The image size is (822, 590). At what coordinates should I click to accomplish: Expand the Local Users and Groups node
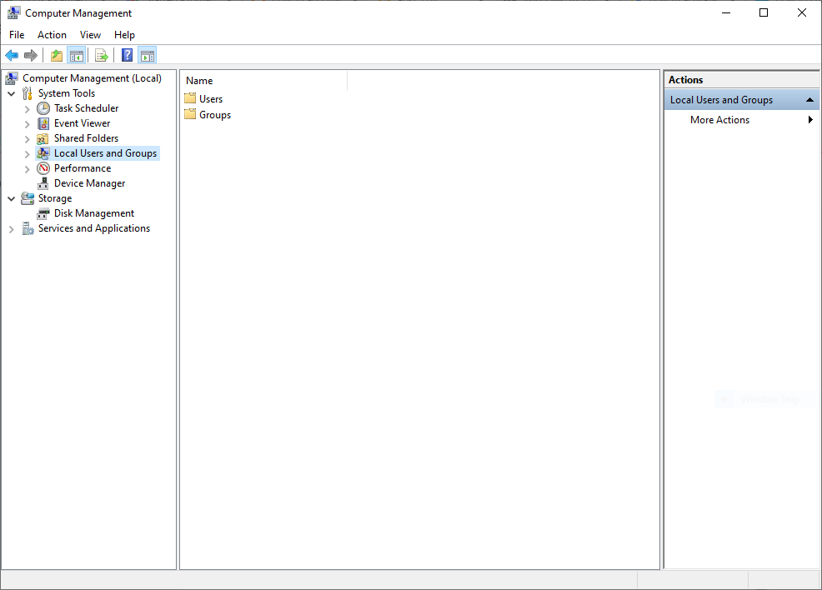28,154
